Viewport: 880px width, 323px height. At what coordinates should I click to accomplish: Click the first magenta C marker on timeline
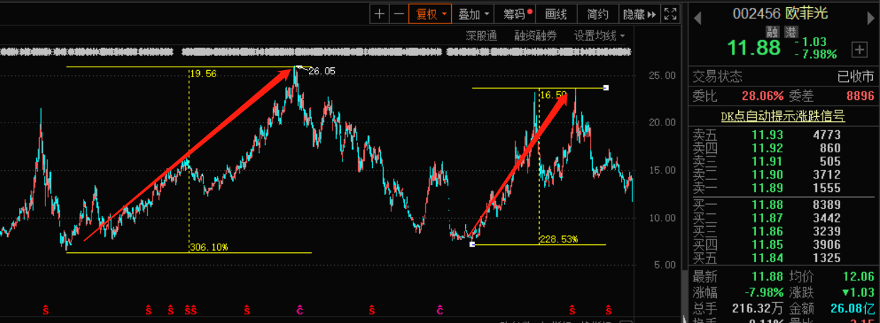coord(299,310)
